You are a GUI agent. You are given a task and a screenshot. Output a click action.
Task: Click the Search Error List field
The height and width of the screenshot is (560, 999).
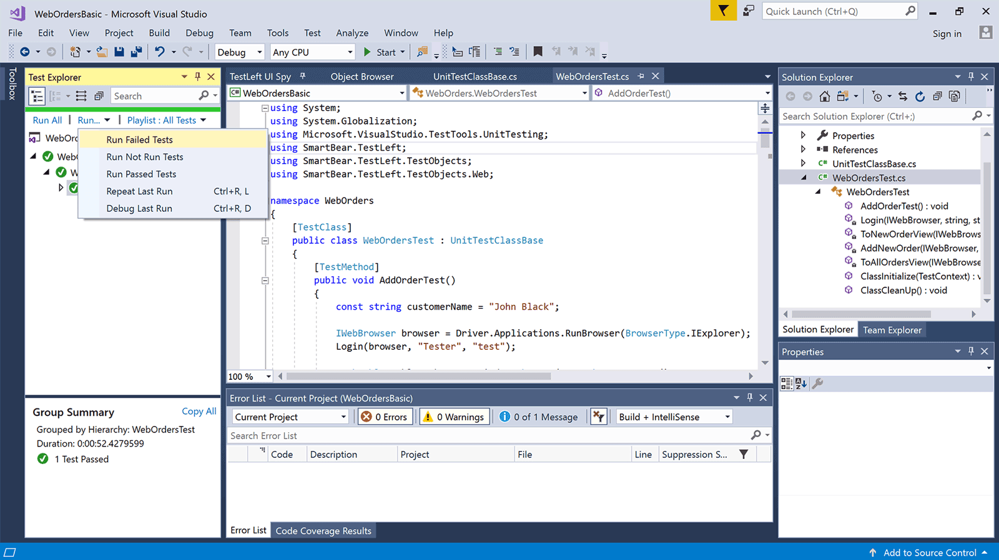487,436
